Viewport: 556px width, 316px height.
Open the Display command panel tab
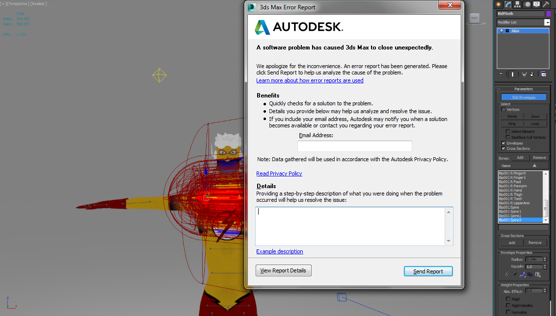536,4
